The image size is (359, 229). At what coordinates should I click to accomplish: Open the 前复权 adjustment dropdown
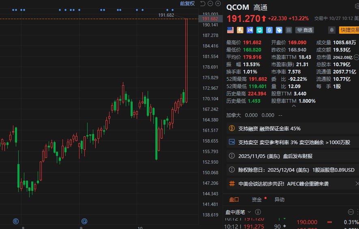(187, 4)
